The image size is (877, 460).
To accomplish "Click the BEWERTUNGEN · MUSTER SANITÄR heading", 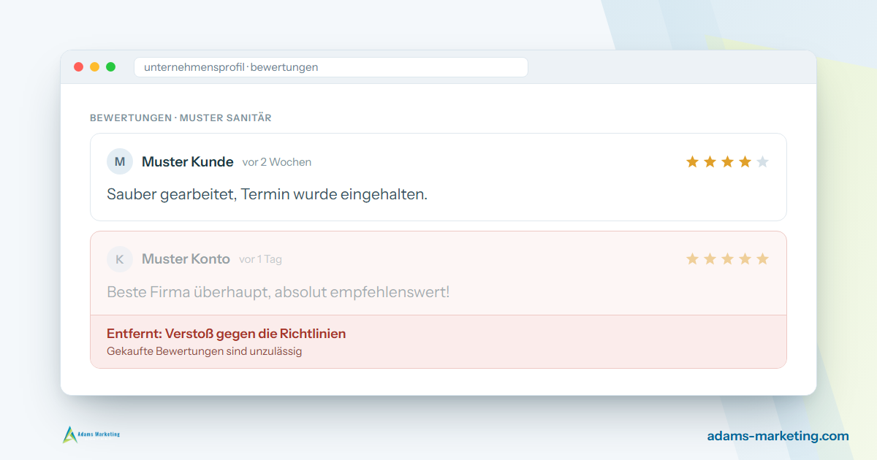I will (x=181, y=118).
